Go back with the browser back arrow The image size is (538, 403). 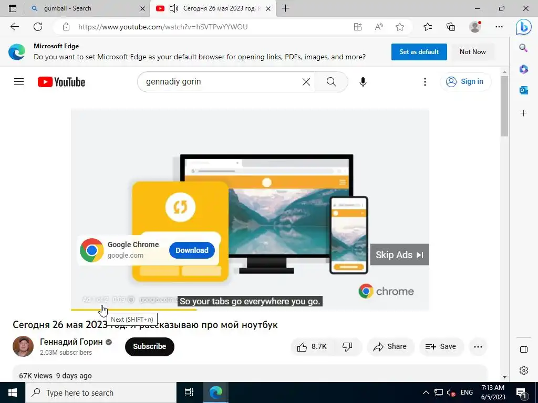tap(15, 27)
